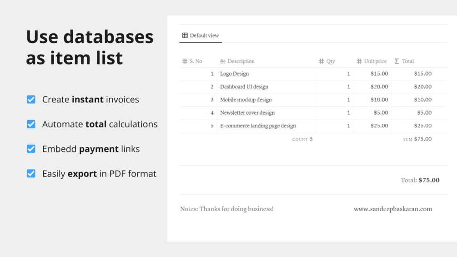This screenshot has height=257, width=457.
Task: Toggle the Embedd payment links checkbox
Action: (31, 149)
